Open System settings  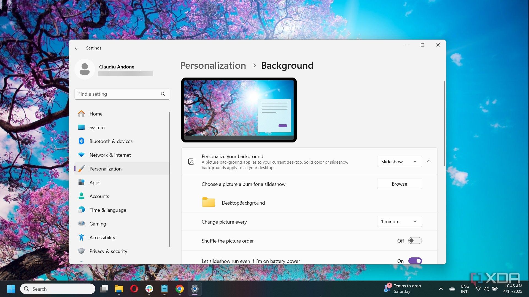click(x=122, y=128)
